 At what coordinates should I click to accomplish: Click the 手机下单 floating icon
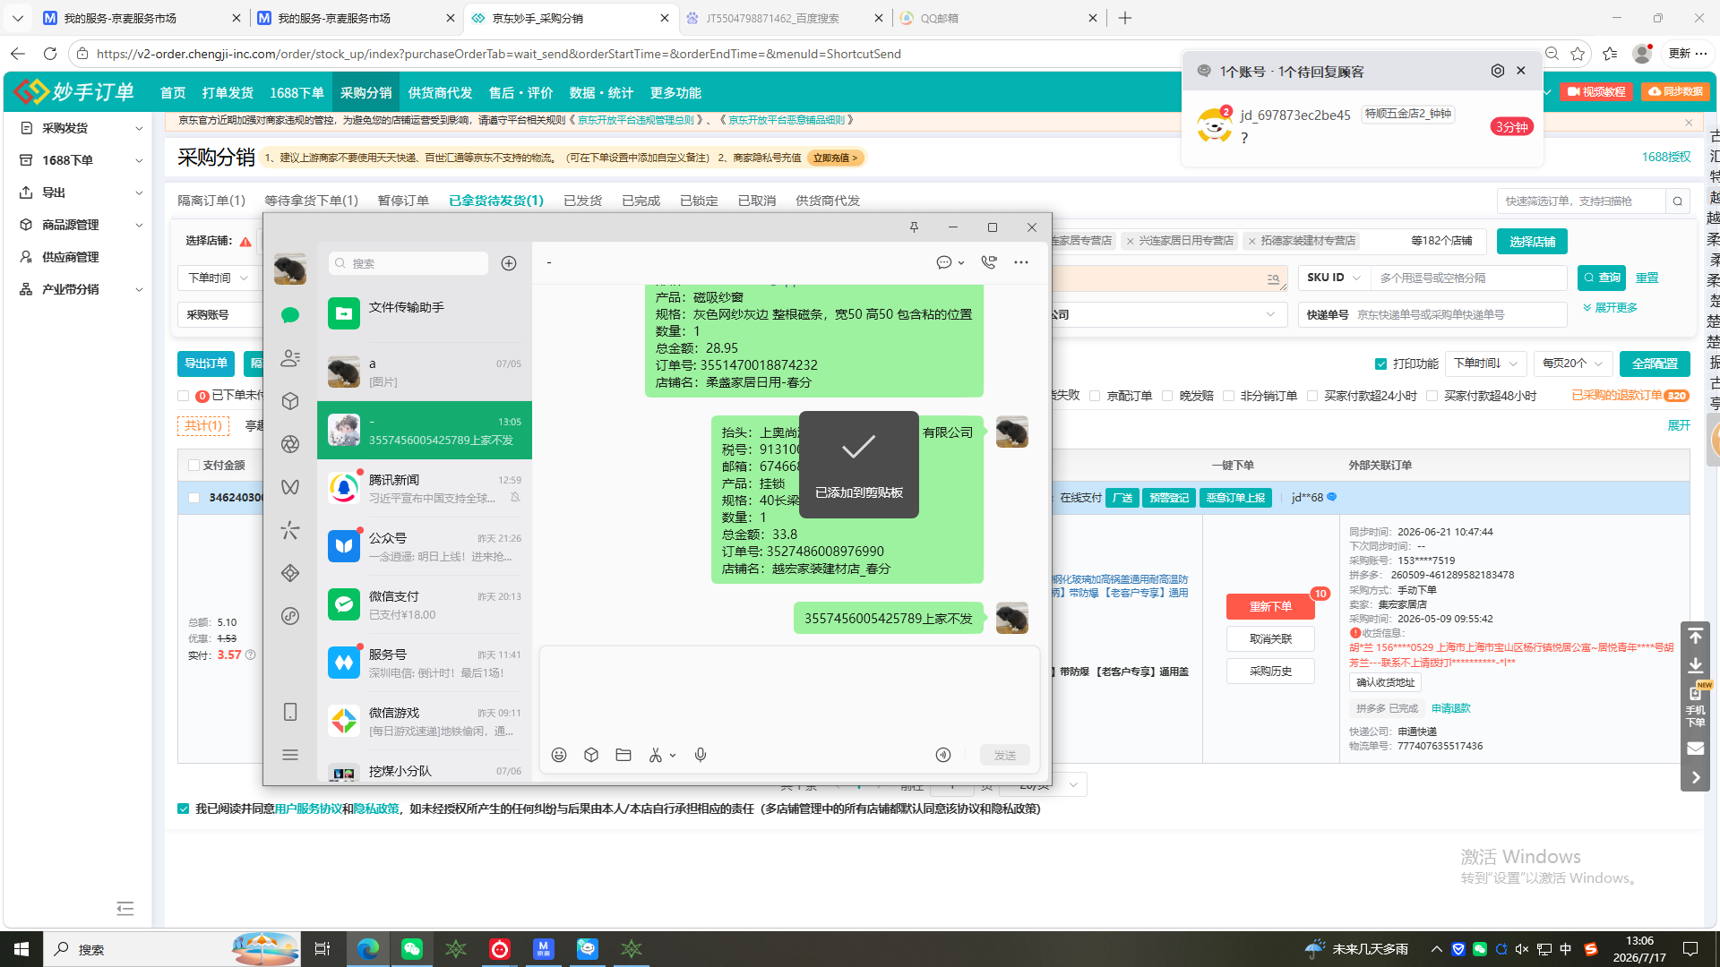pos(1696,706)
